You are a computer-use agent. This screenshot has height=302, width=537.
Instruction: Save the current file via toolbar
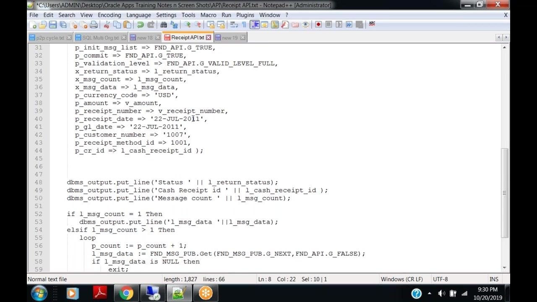click(53, 24)
